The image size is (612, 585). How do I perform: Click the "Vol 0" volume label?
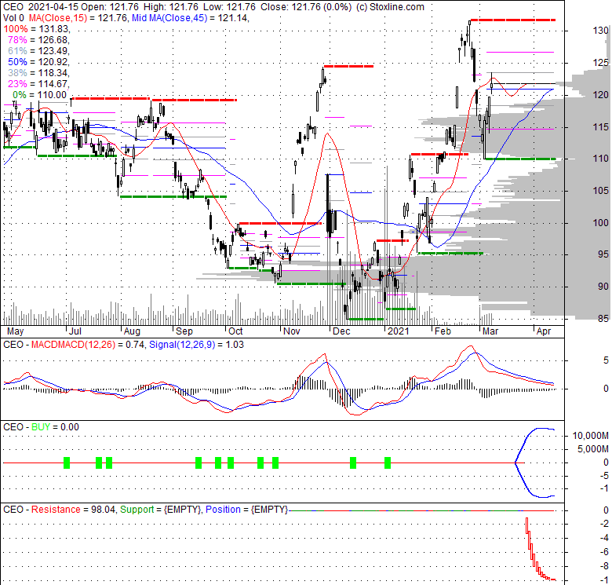pos(13,18)
